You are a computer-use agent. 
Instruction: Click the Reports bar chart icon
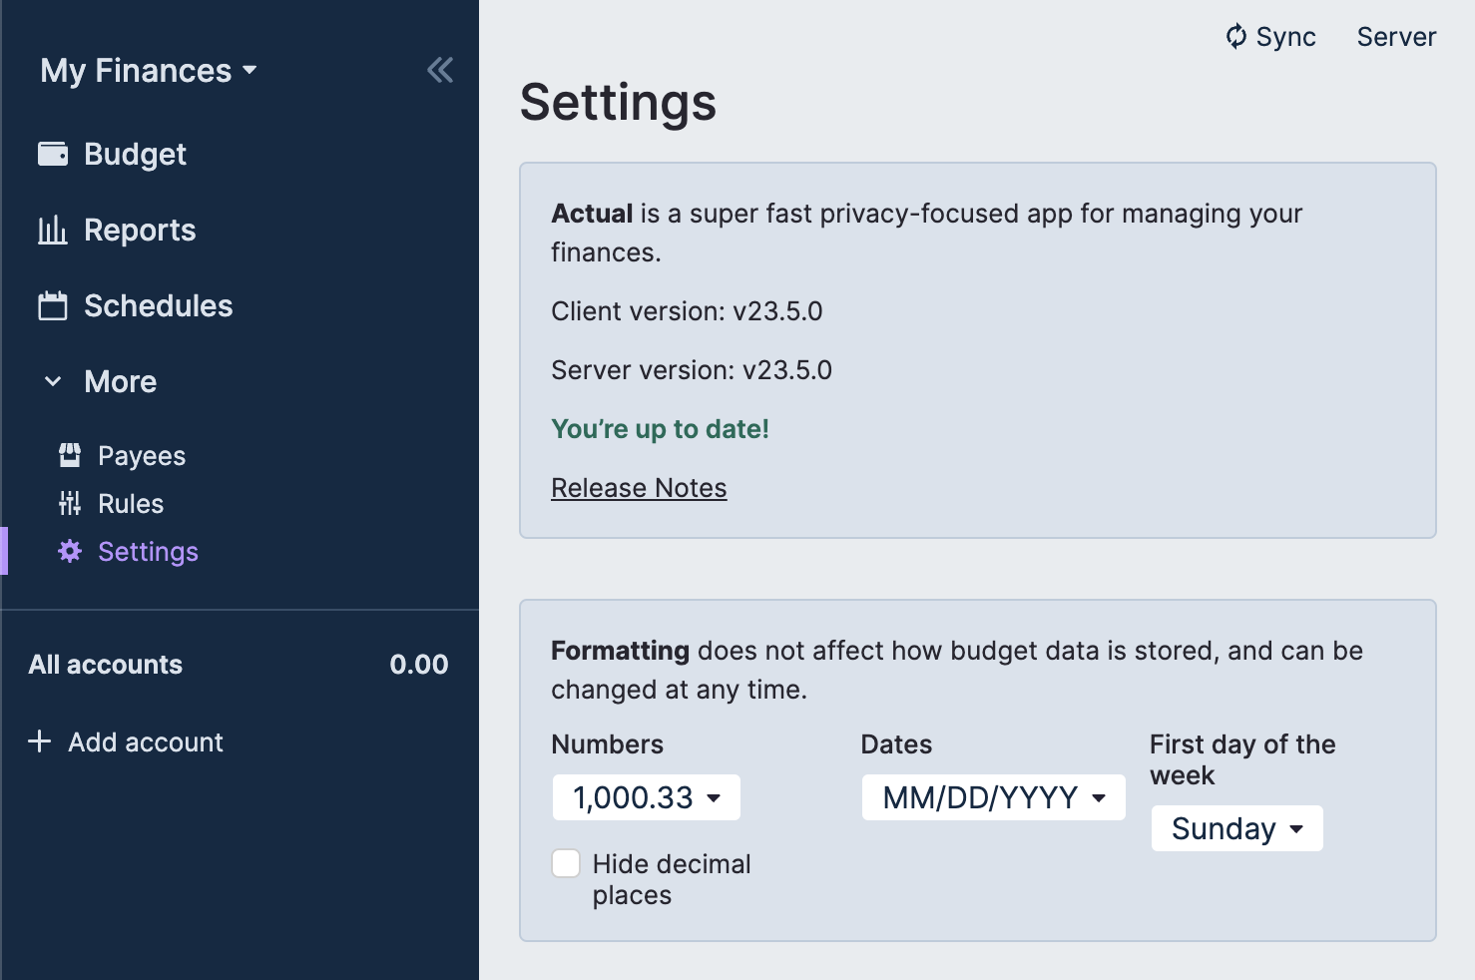click(x=53, y=231)
